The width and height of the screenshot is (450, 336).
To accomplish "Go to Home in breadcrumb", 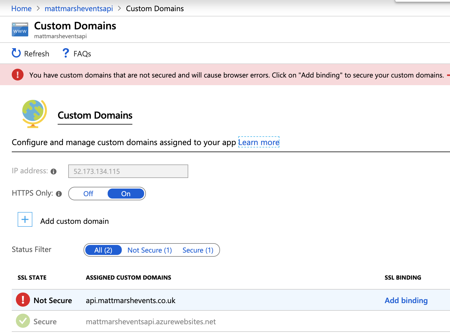I will point(21,9).
